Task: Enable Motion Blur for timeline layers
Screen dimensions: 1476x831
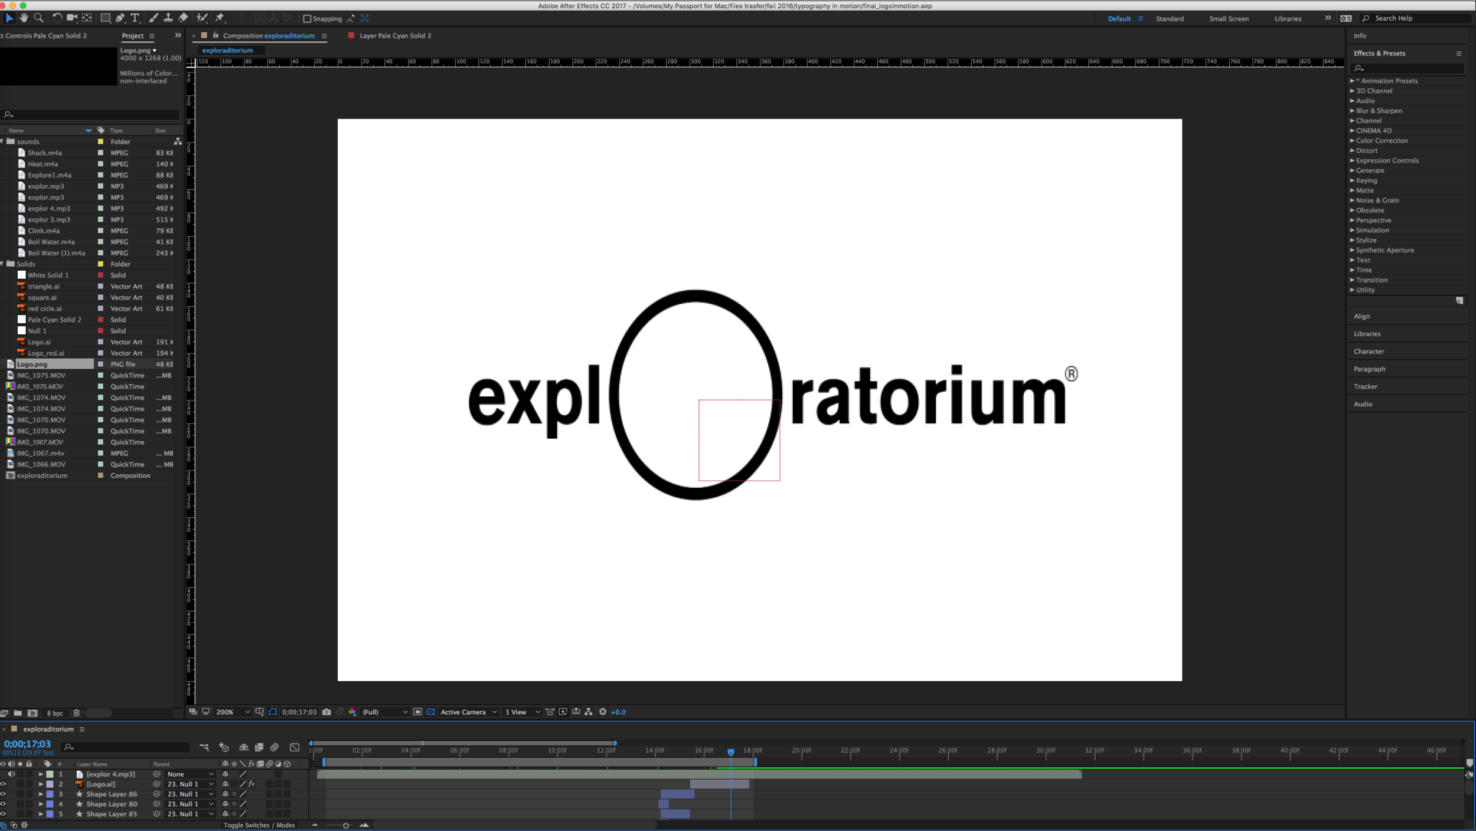Action: (275, 747)
